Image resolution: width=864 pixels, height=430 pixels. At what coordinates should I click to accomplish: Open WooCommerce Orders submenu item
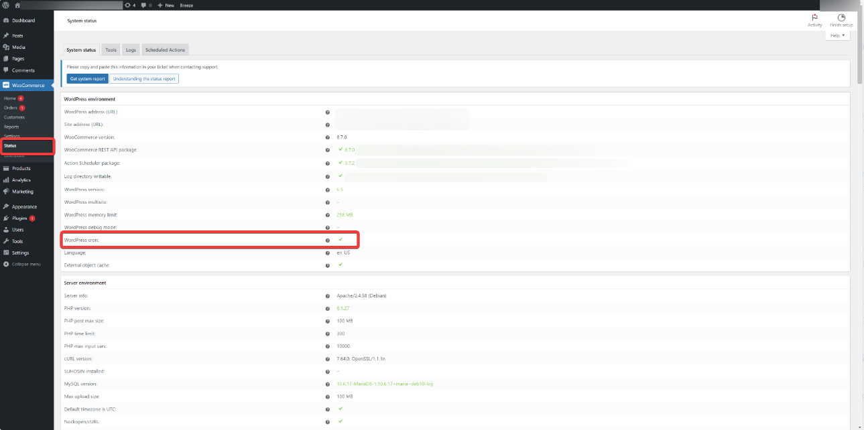point(11,108)
